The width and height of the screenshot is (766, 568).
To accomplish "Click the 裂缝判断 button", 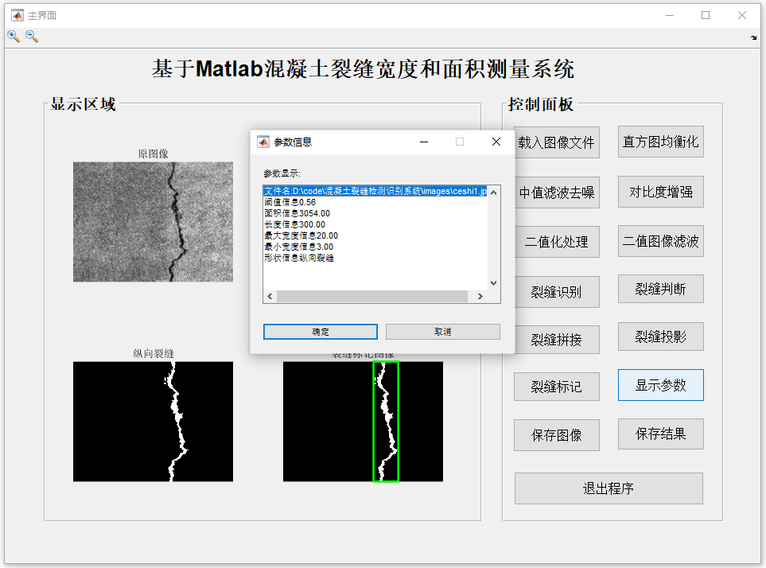I will point(660,289).
